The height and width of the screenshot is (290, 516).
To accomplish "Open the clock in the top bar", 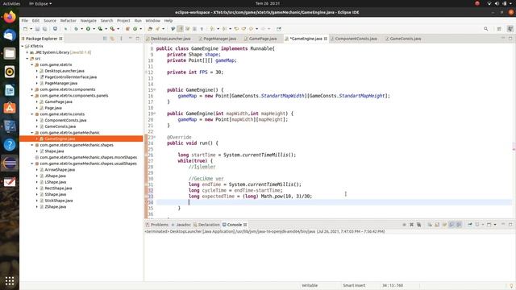I will [268, 3].
